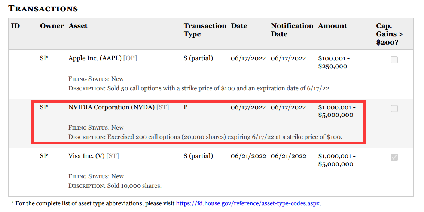424x212 pixels.
Task: Click the Notification Date column header
Action: click(x=292, y=30)
